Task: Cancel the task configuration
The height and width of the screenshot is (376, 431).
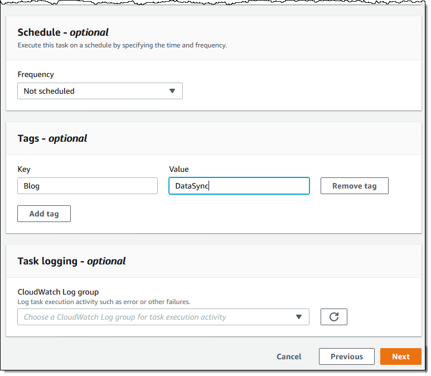Action: (289, 356)
